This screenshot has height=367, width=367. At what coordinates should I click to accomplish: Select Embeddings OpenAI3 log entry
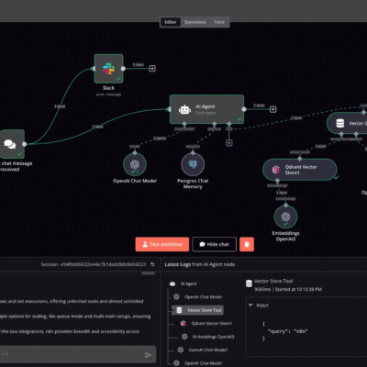[213, 337]
